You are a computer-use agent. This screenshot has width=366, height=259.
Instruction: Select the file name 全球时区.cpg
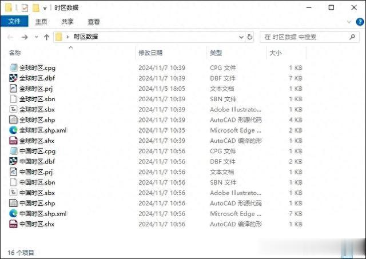tap(37, 68)
